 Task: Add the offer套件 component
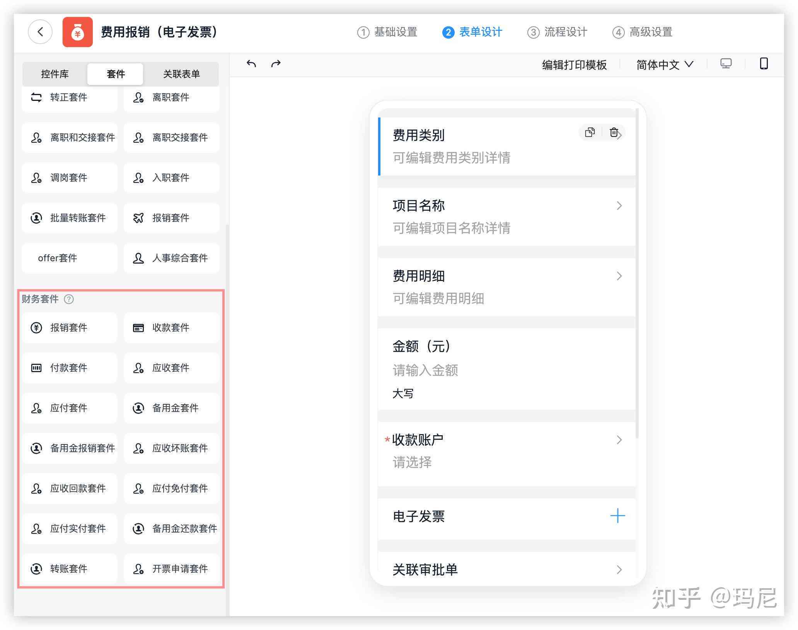coord(70,258)
